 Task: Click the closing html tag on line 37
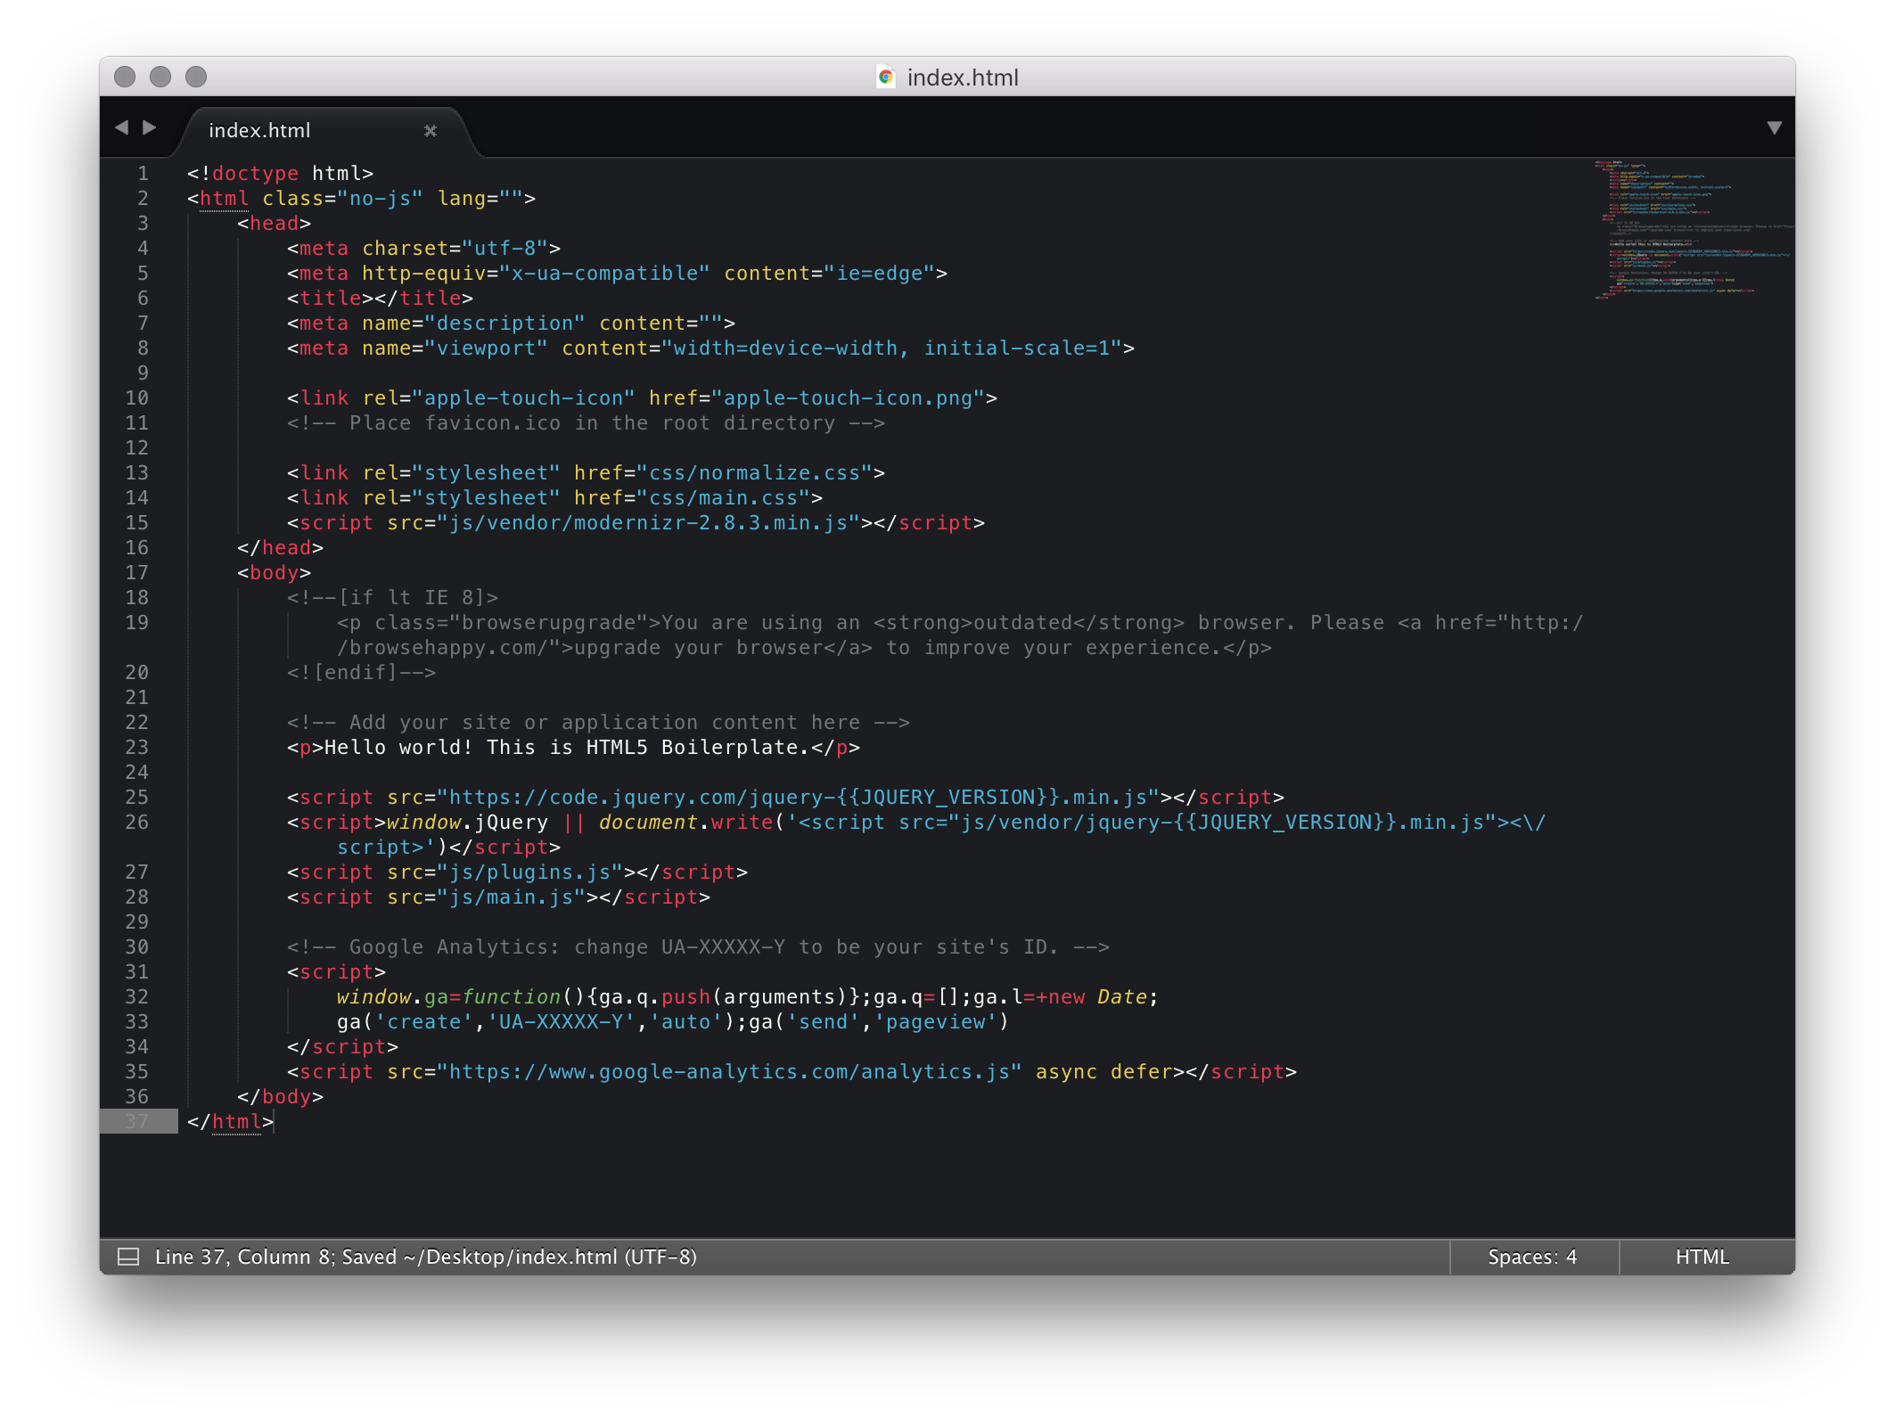pyautogui.click(x=230, y=1121)
